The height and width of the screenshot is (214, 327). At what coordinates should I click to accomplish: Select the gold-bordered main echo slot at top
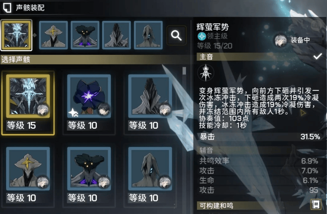[16, 35]
